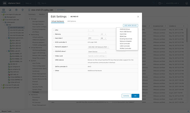Click CANCEL in Edit Settings dialog
The width and height of the screenshot is (190, 113).
pyautogui.click(x=126, y=96)
